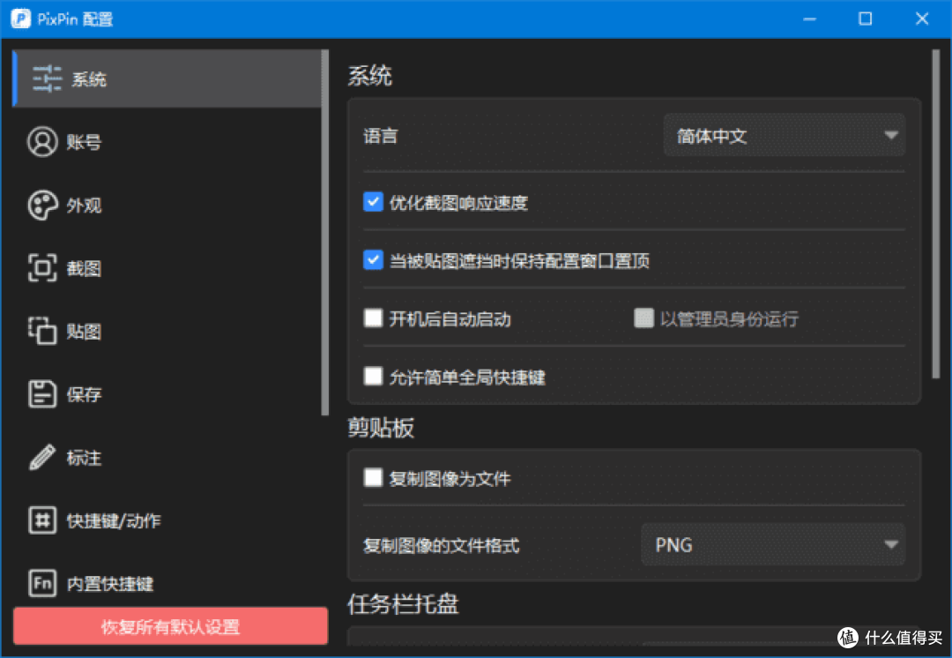Click the 系统 sliders icon in sidebar
The image size is (952, 658).
coord(47,79)
